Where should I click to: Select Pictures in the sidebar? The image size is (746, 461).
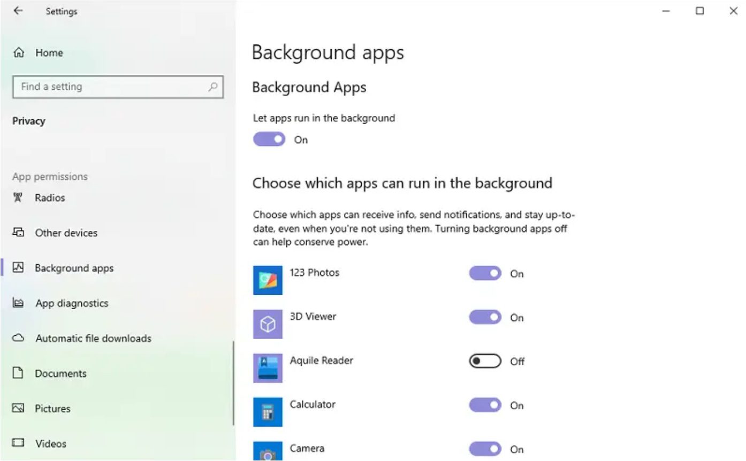(x=52, y=409)
